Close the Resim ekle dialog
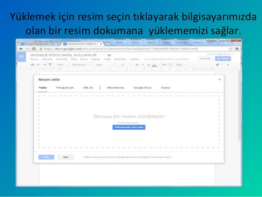262x197 pixels. [x=220, y=79]
